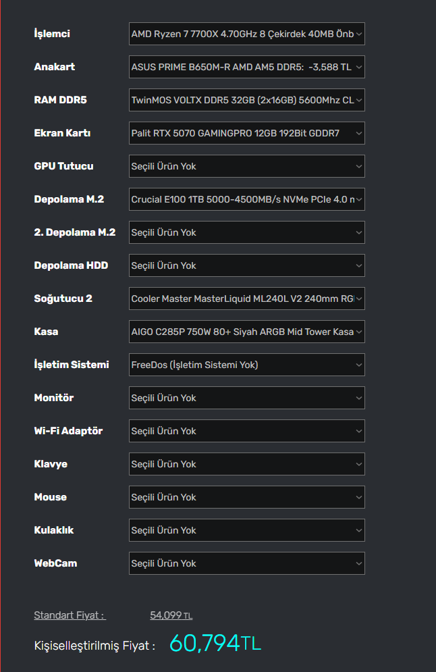Open the Klavye keyboard dropdown

[246, 464]
